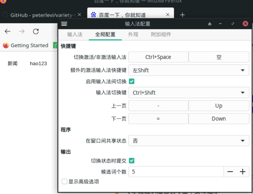Open the 外观 tab

coord(133,35)
